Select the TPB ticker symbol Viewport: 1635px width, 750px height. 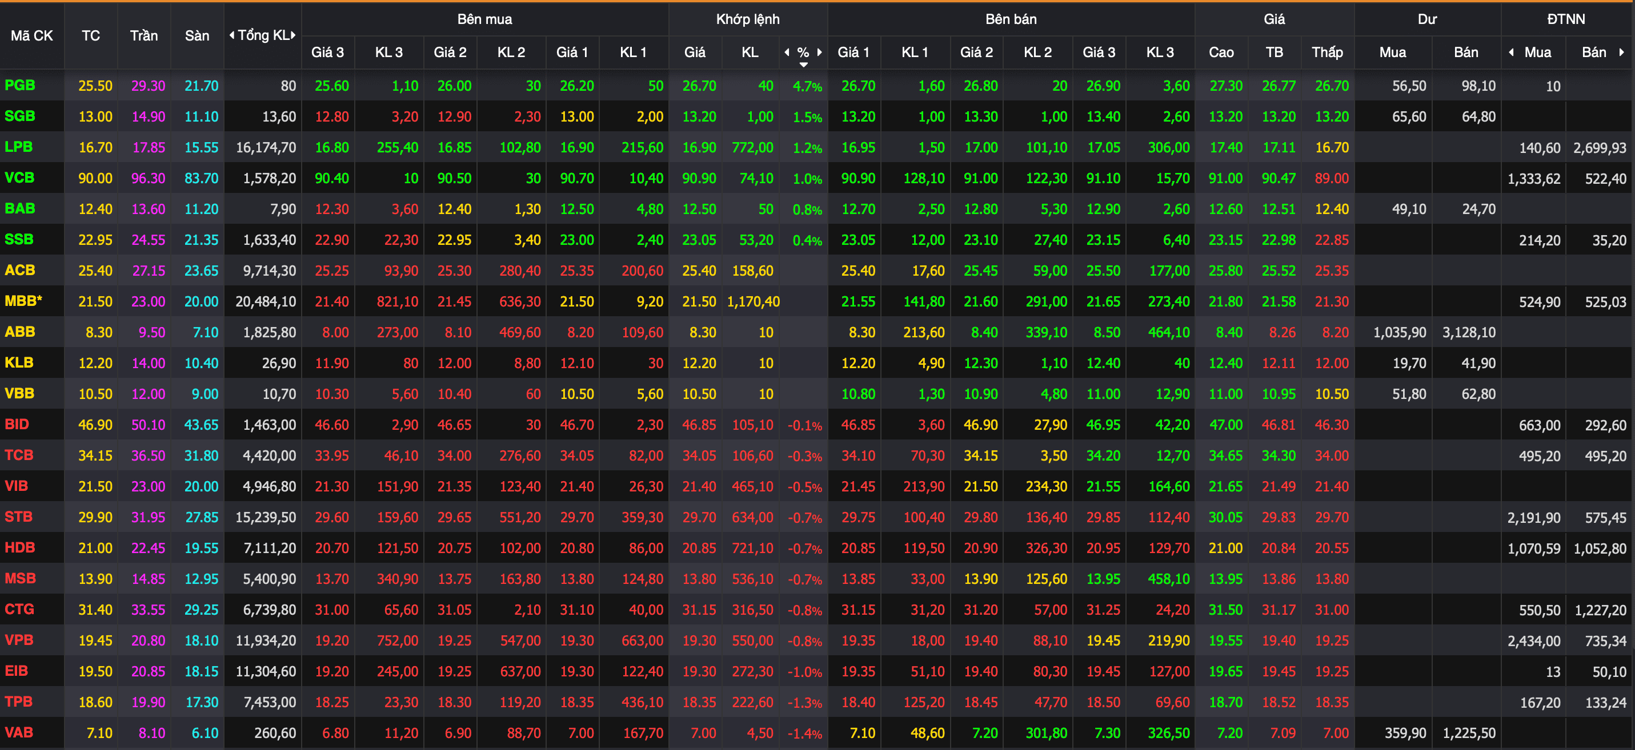click(18, 703)
